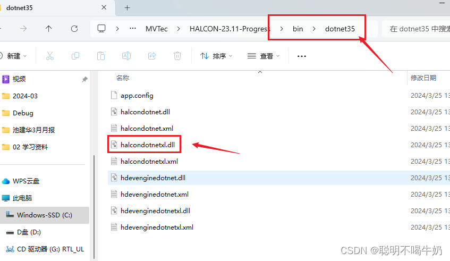450x261 pixels.
Task: Unpin 视频 using the pin icon
Action: (84, 79)
